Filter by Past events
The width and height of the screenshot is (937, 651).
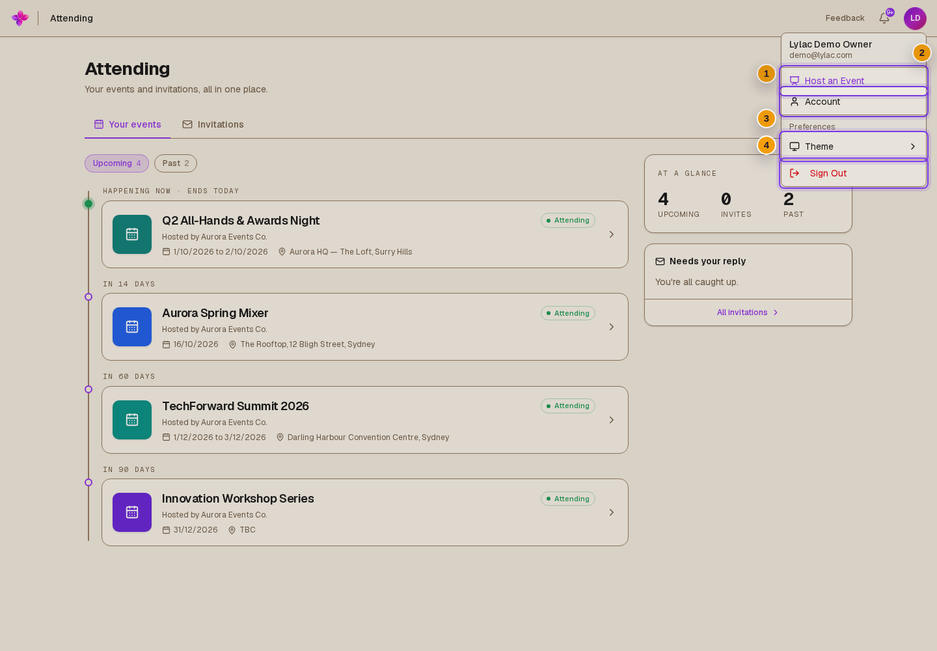coord(176,163)
